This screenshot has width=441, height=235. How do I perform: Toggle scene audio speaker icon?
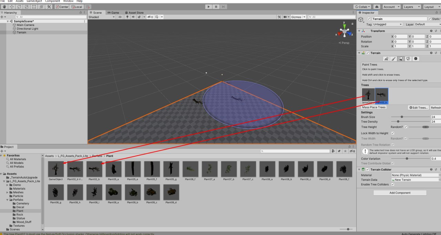click(133, 17)
